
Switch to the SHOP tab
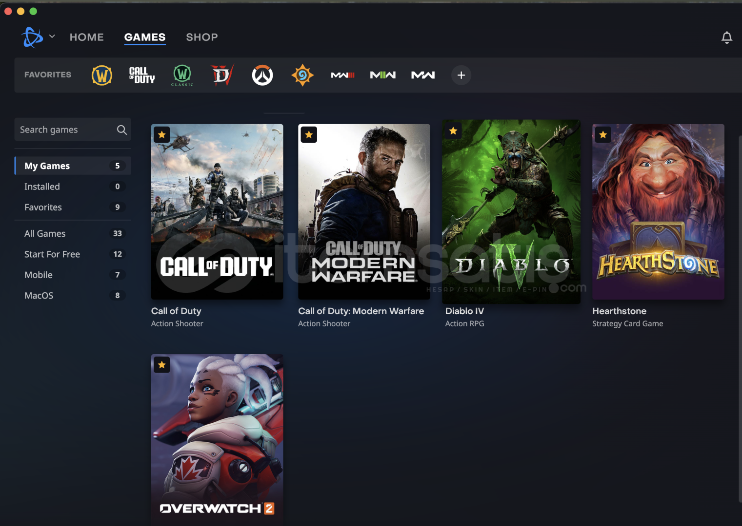[202, 37]
